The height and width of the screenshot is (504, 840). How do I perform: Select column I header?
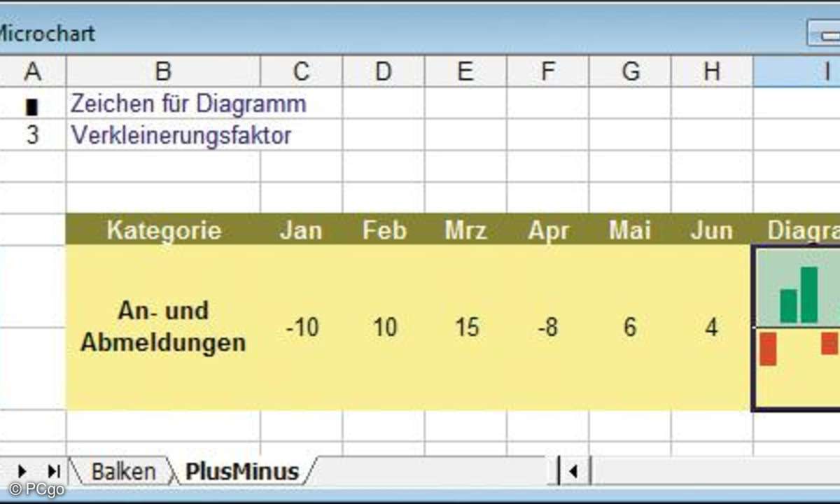tap(798, 71)
